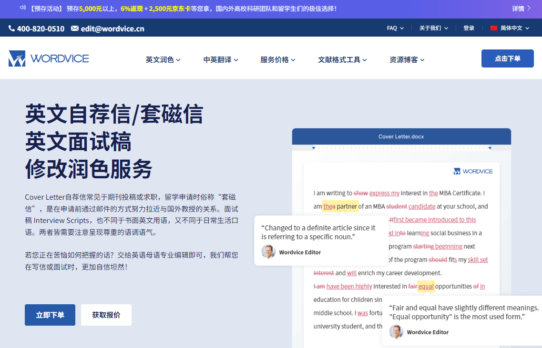
Task: Click the 点击下单 button
Action: click(x=507, y=58)
